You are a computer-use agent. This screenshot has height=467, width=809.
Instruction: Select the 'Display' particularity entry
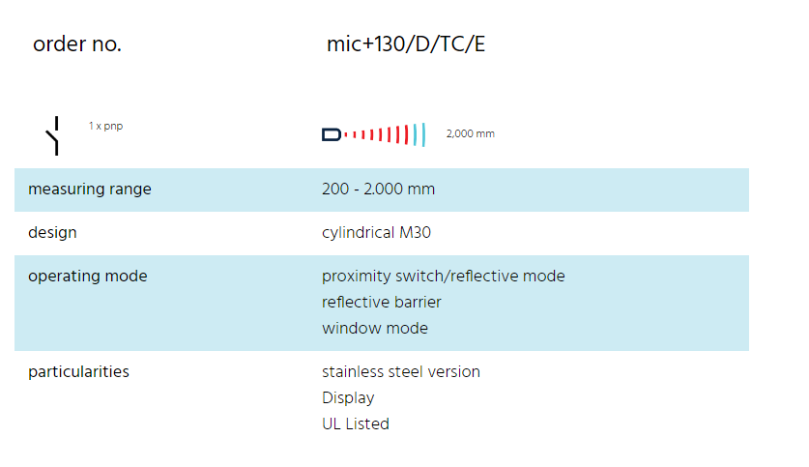(x=348, y=397)
